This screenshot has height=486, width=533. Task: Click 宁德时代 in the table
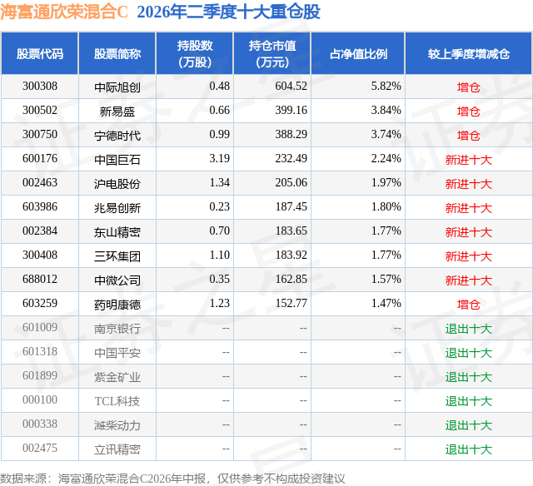(x=117, y=136)
